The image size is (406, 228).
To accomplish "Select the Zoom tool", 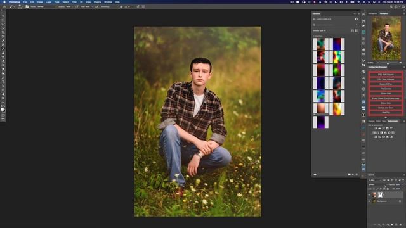I will (3, 99).
